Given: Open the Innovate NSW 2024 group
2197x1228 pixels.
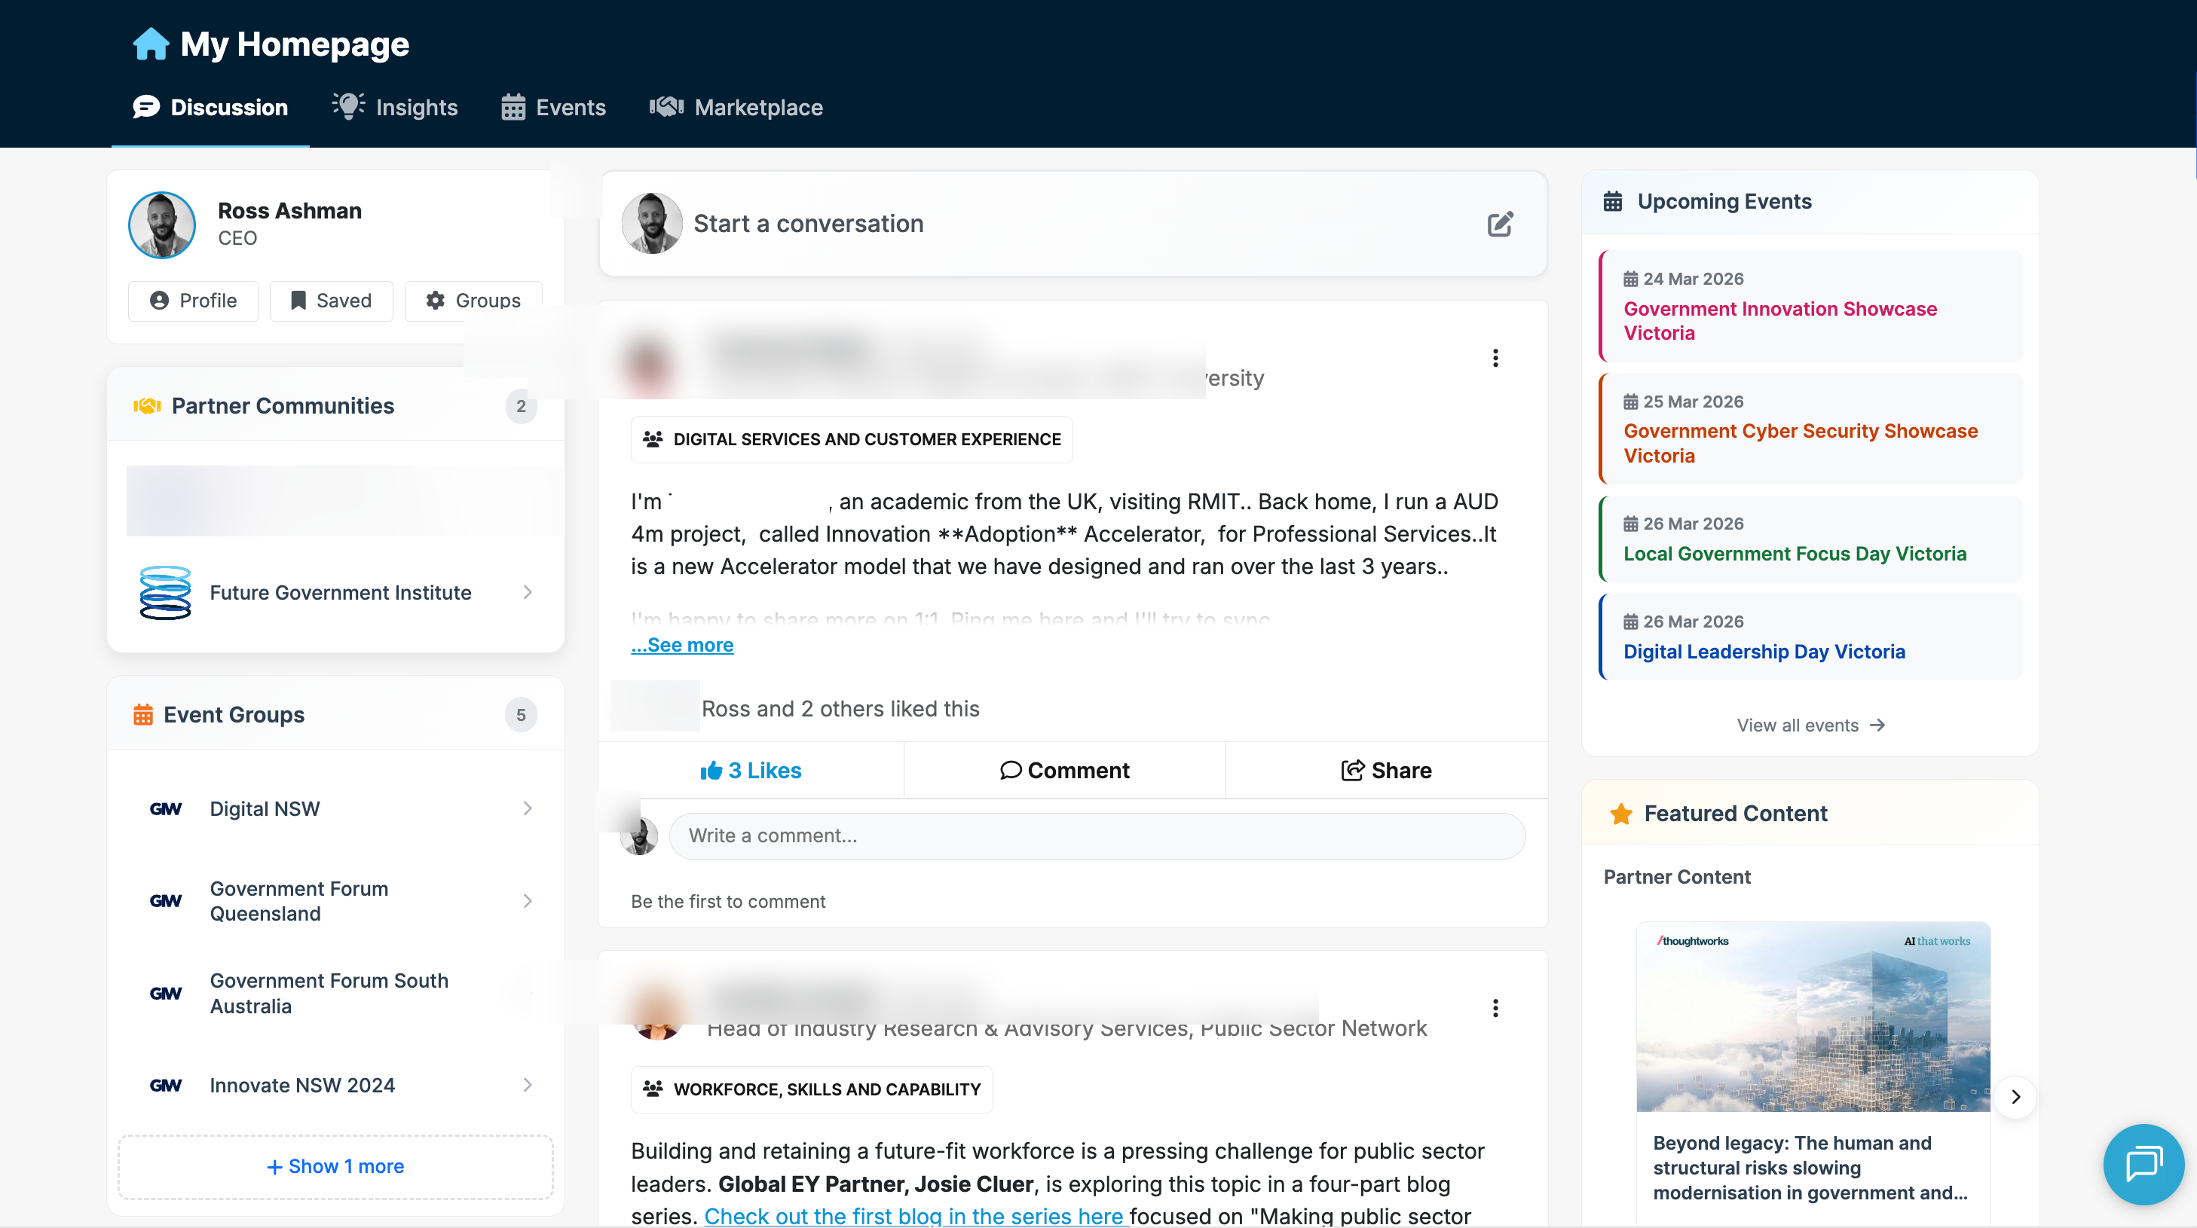Looking at the screenshot, I should click(x=335, y=1085).
